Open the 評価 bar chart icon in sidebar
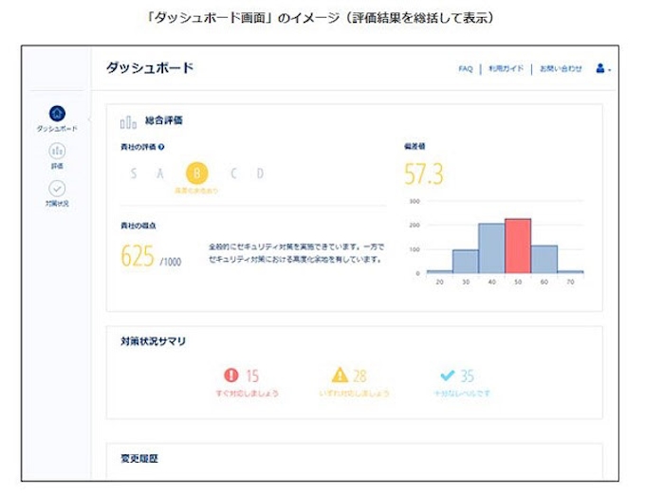The image size is (645, 495). [57, 151]
